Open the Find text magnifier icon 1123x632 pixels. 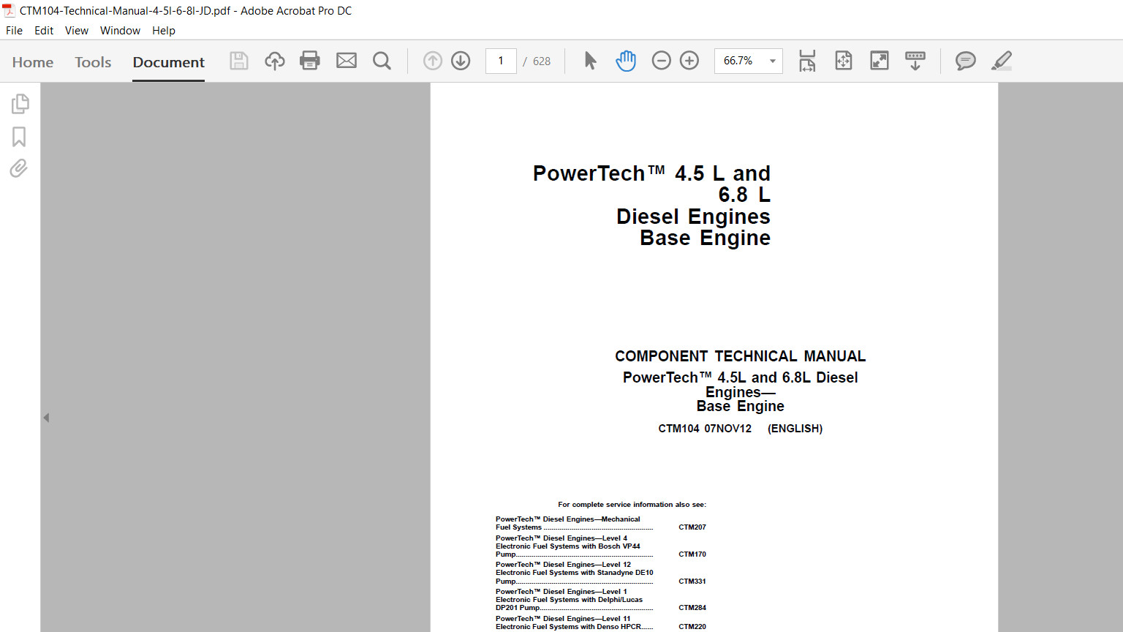click(x=382, y=61)
